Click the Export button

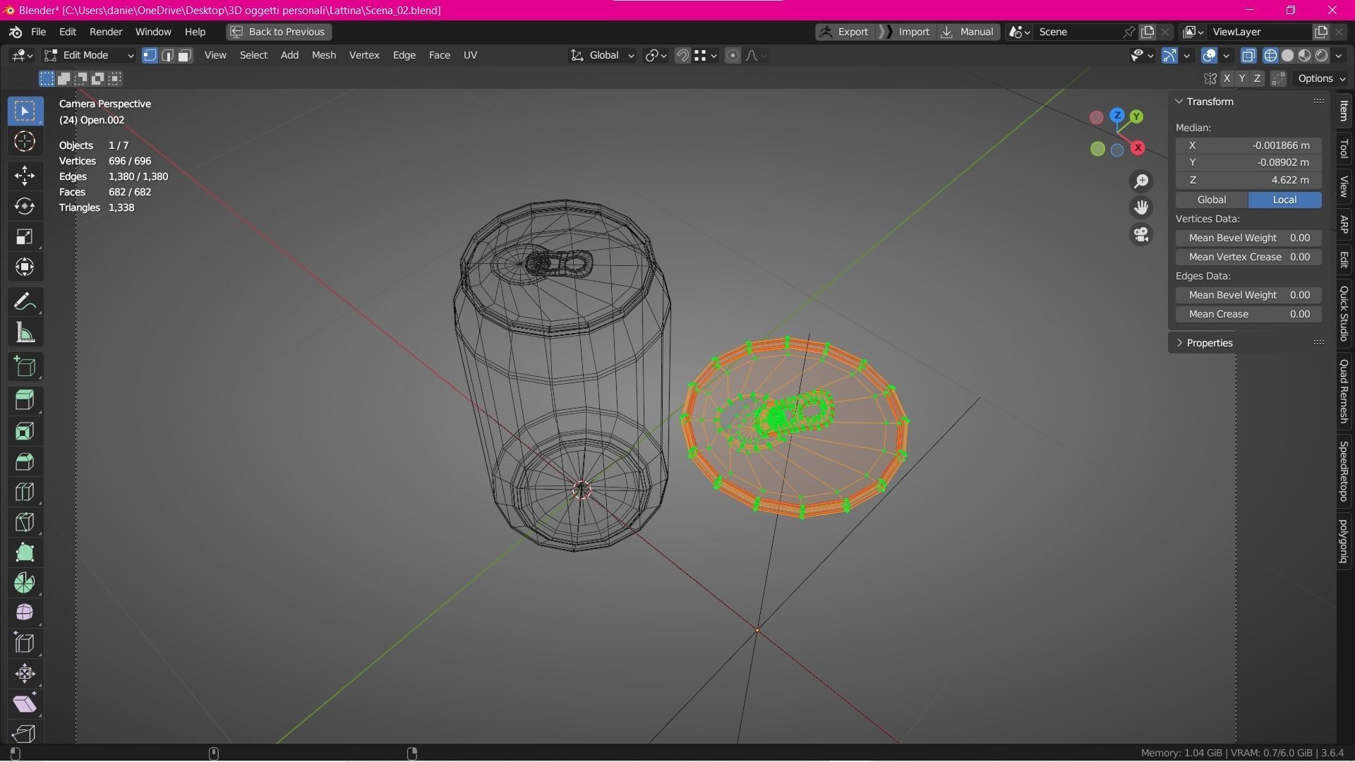(844, 32)
